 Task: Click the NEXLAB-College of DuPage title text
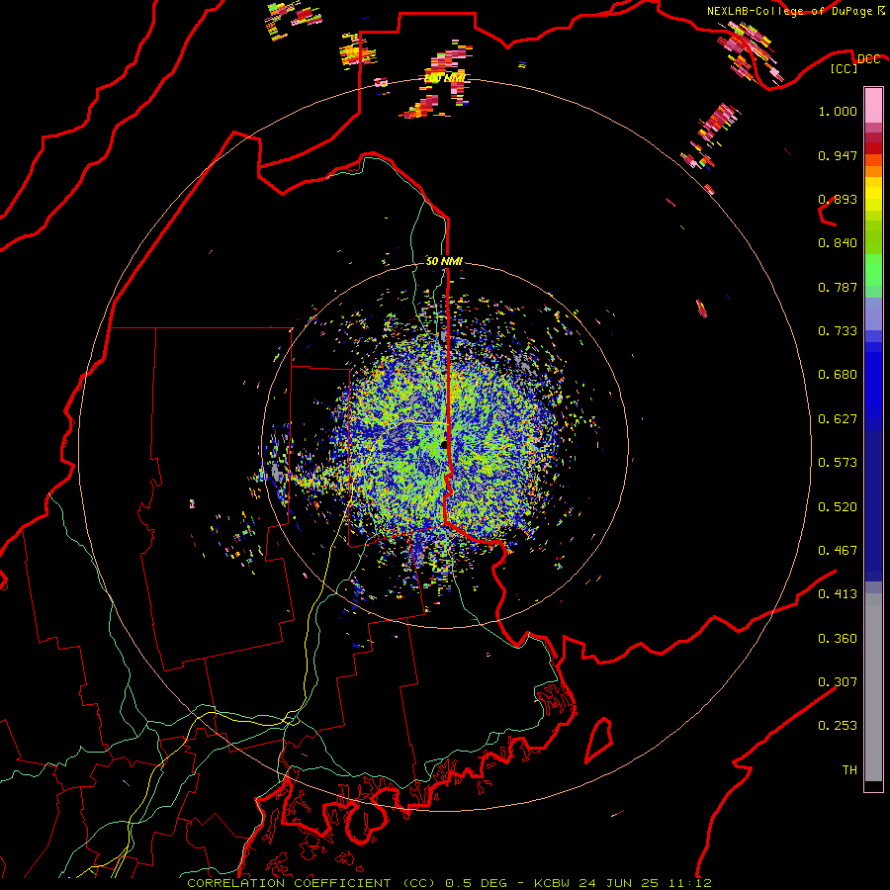[789, 11]
